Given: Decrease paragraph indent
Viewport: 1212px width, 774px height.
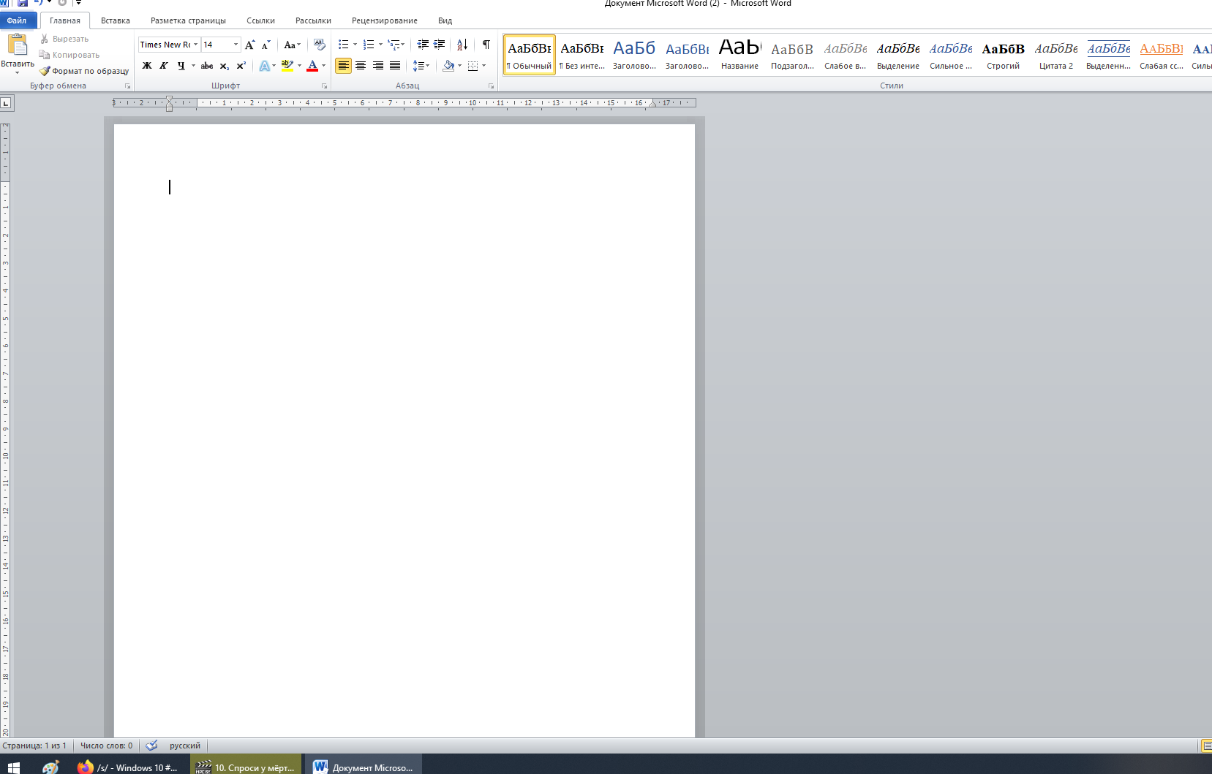Looking at the screenshot, I should pos(423,45).
